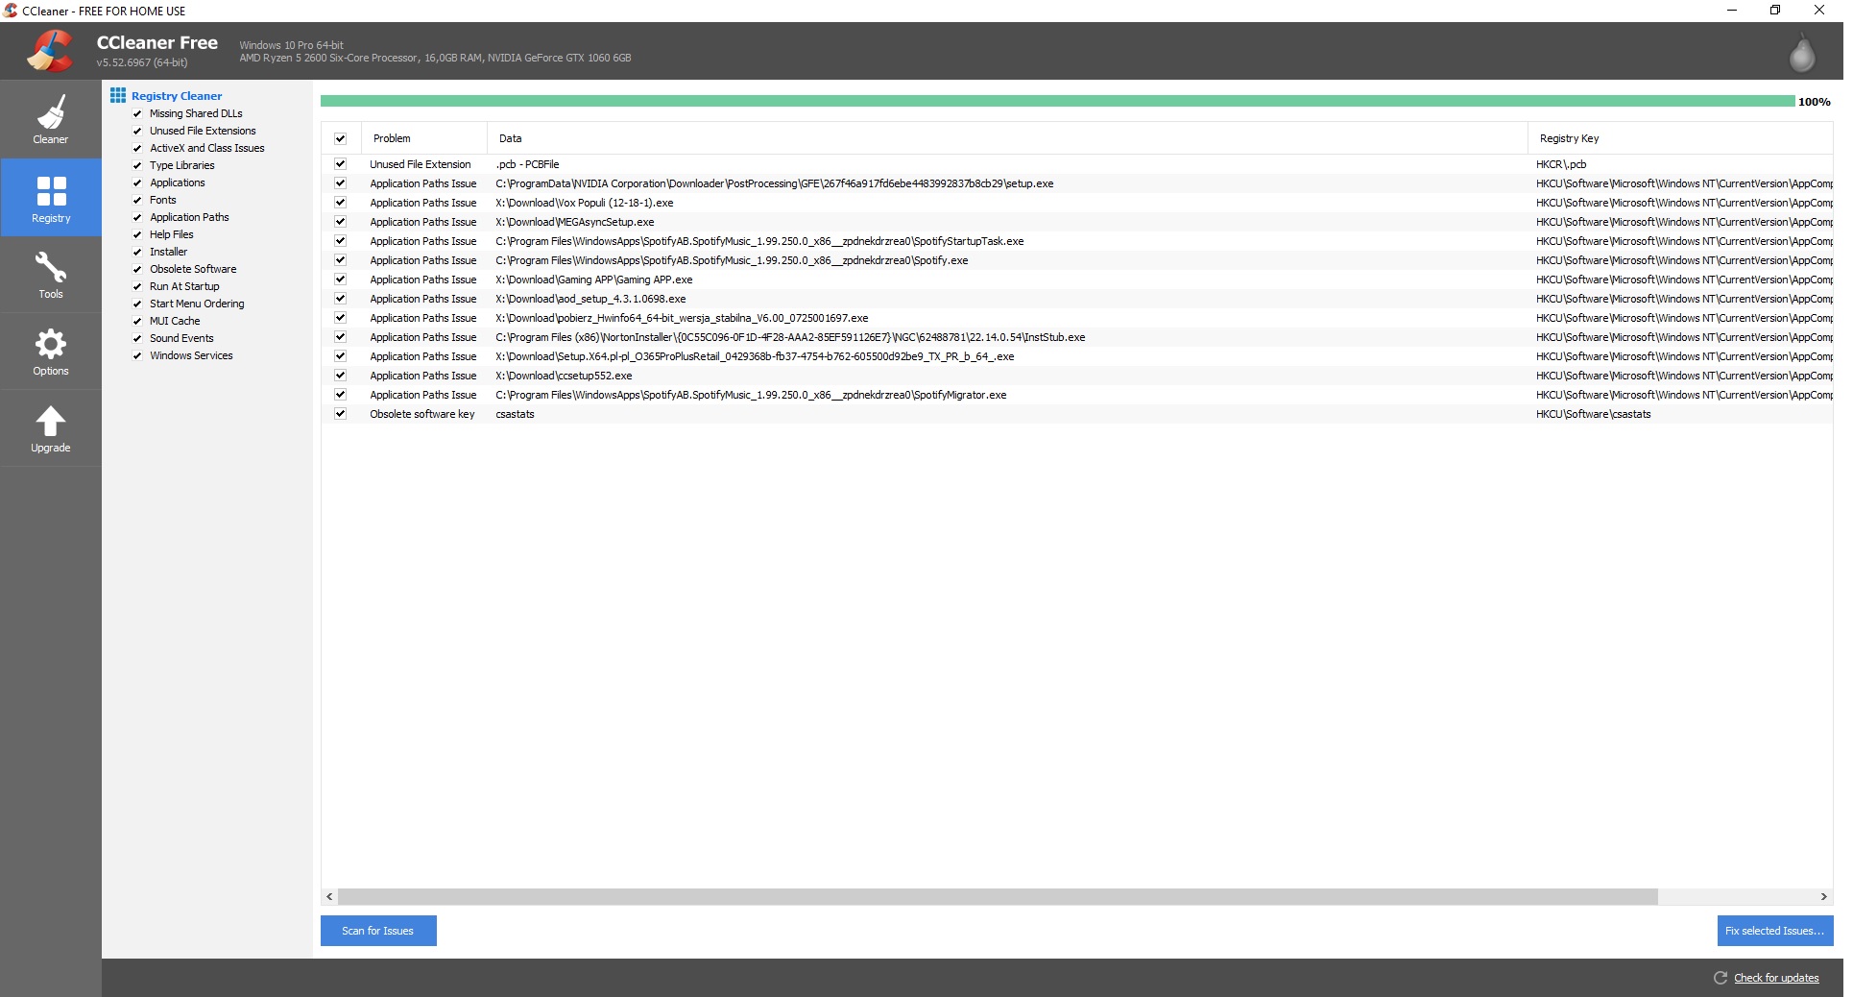Viewport: 1853px width, 997px height.
Task: Click the Obsolete software key problem cell
Action: [x=422, y=414]
